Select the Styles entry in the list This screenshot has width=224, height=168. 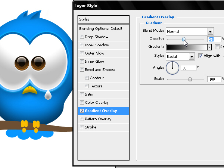(103, 19)
